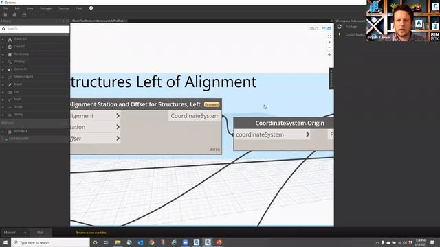Viewport: 440px width, 247px height.
Task: Click the offset input port arrow
Action: point(118,139)
